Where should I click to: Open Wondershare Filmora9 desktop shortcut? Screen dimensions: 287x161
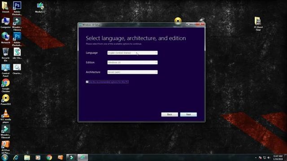coord(5,131)
